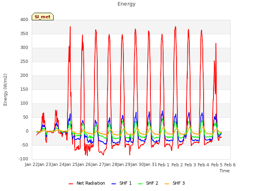Click the Feb 2 x-axis date label

coord(177,165)
